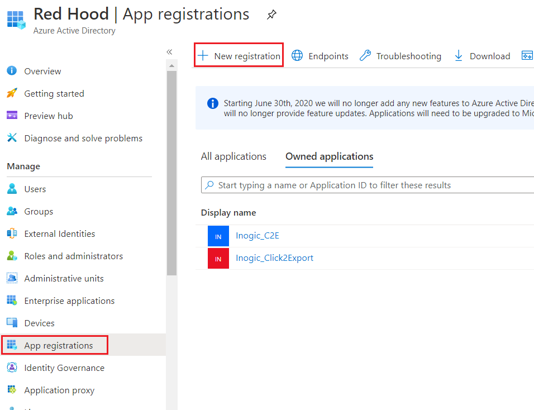Open the Preview features toolbar icon
The height and width of the screenshot is (410, 534).
click(x=527, y=55)
